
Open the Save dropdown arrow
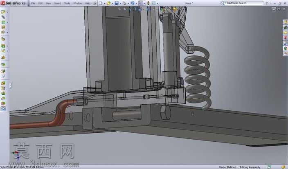(120, 3)
